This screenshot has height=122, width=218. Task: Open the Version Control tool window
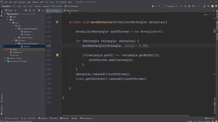point(11,118)
